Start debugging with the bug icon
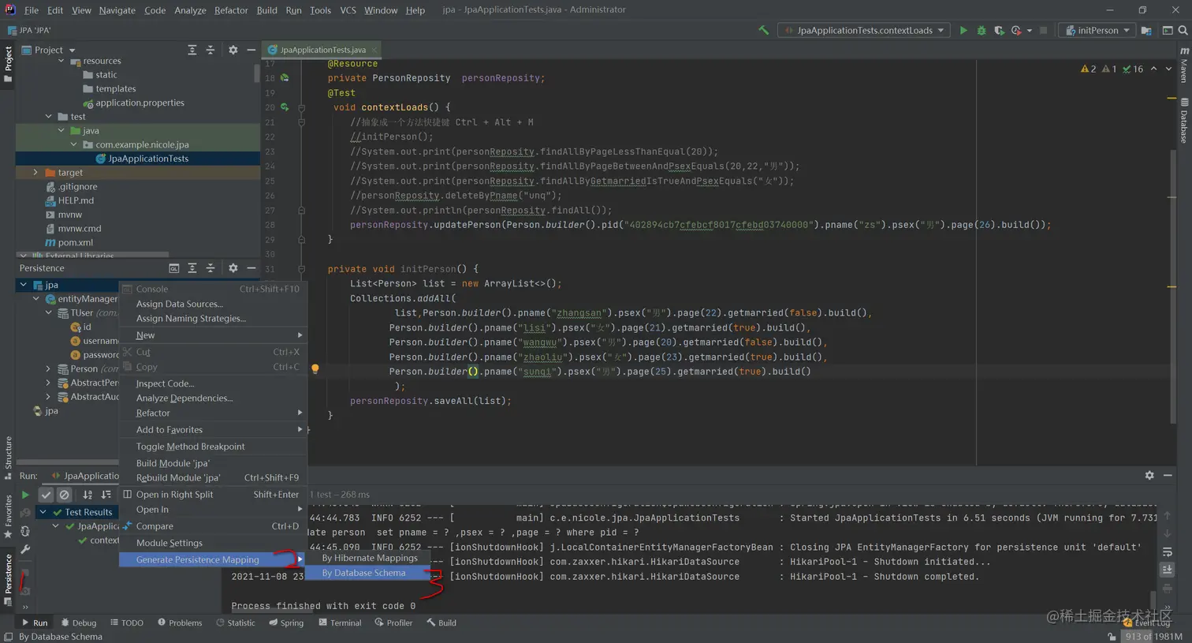 pyautogui.click(x=981, y=30)
